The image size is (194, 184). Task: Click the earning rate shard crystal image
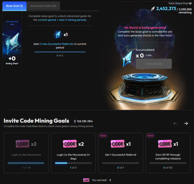coord(12,42)
